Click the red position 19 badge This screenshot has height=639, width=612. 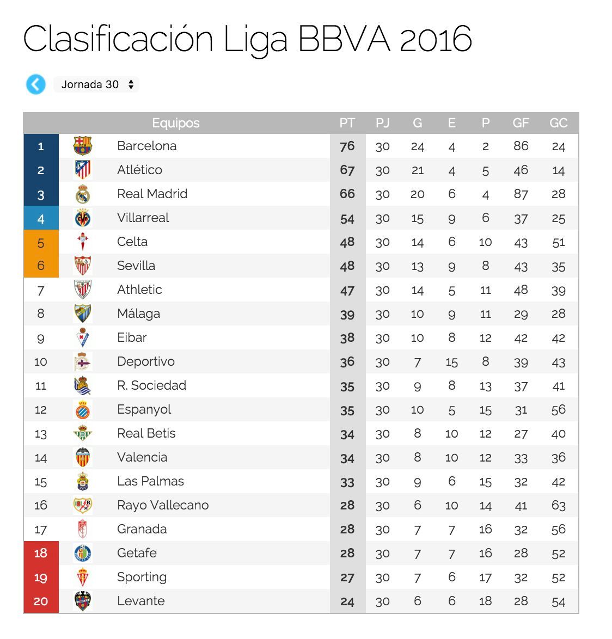click(41, 577)
